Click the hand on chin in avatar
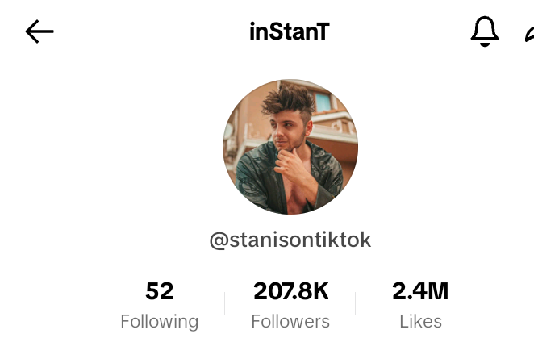 pyautogui.click(x=291, y=165)
